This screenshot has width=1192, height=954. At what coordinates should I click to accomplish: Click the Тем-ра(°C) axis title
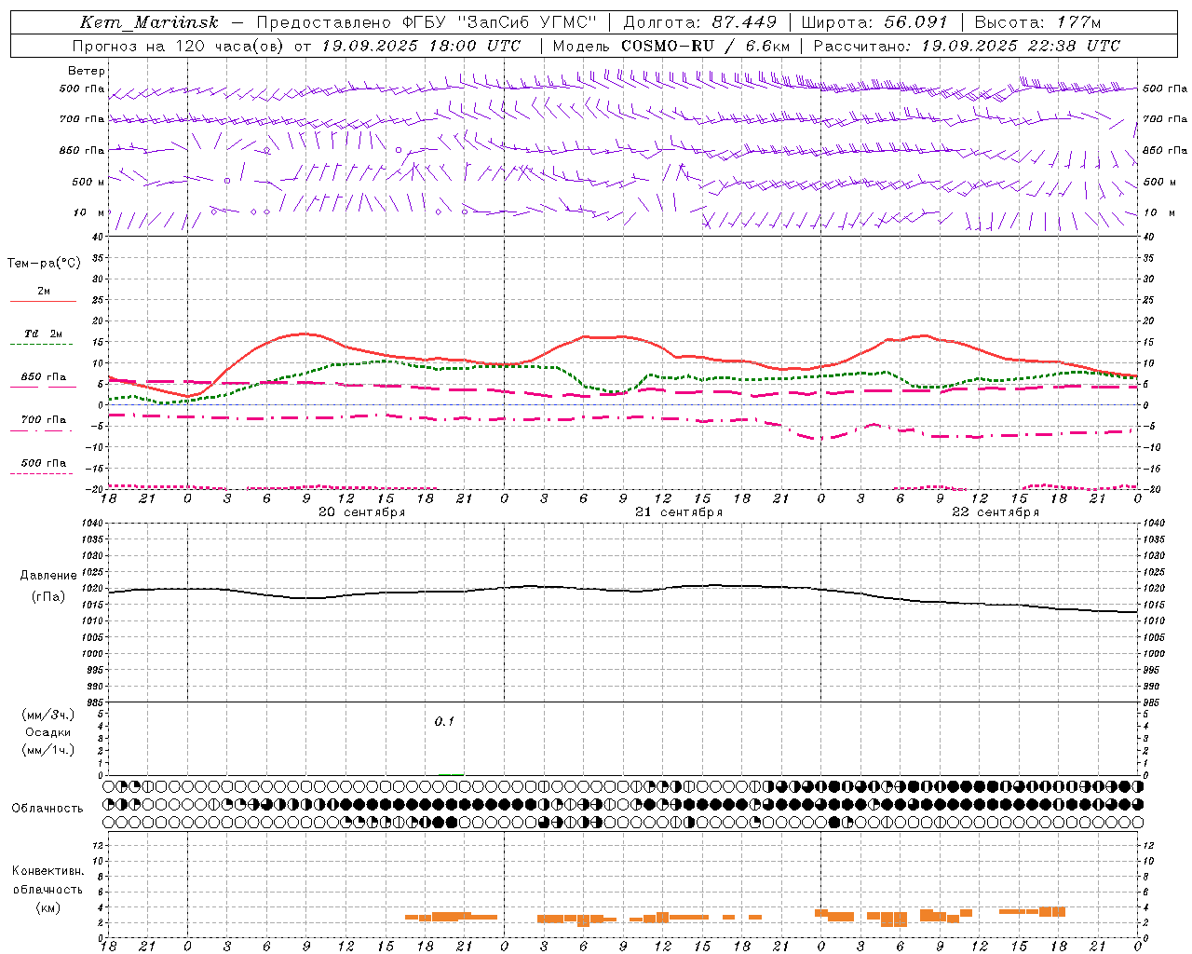point(44,263)
